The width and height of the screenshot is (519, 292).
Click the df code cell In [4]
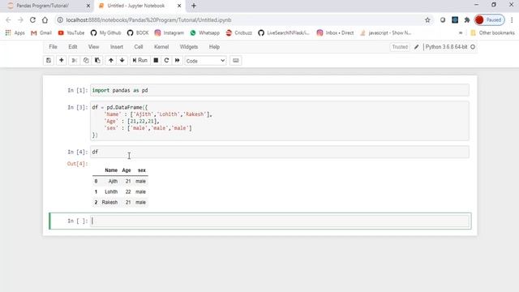(x=280, y=152)
